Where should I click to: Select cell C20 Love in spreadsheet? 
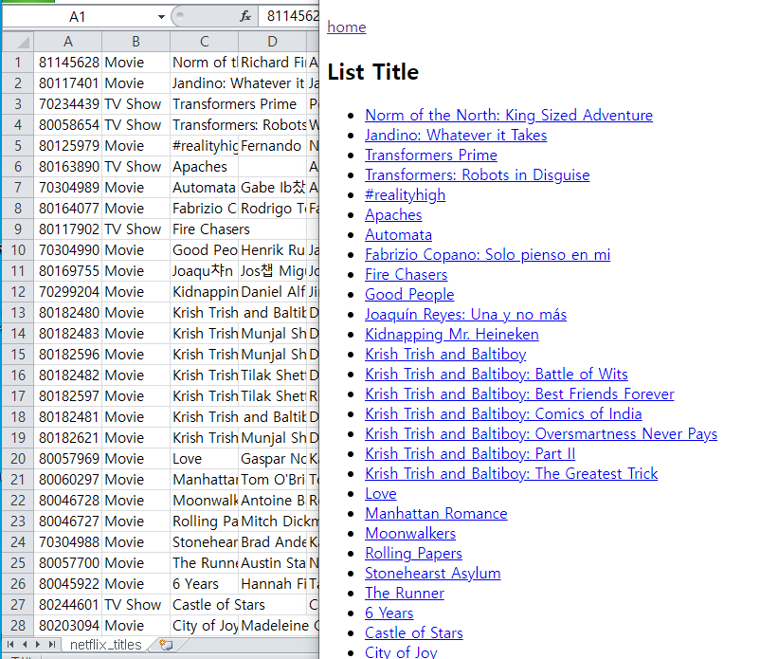click(x=205, y=459)
